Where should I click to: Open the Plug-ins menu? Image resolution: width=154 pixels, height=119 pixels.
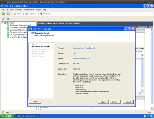click(x=38, y=10)
